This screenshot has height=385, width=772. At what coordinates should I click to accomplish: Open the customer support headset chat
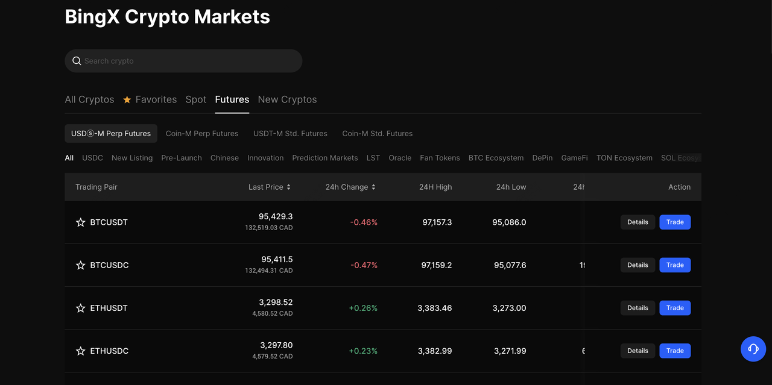tap(753, 348)
